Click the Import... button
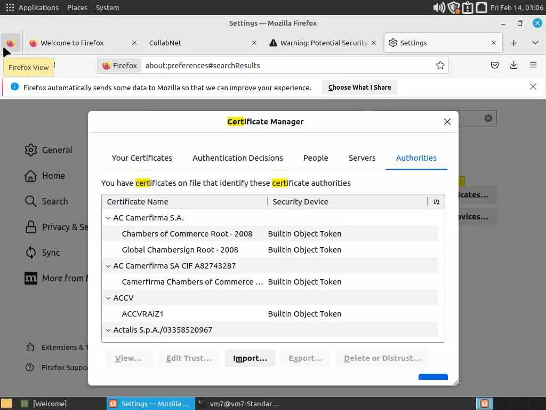Viewport: 546px width, 410px height. [250, 358]
